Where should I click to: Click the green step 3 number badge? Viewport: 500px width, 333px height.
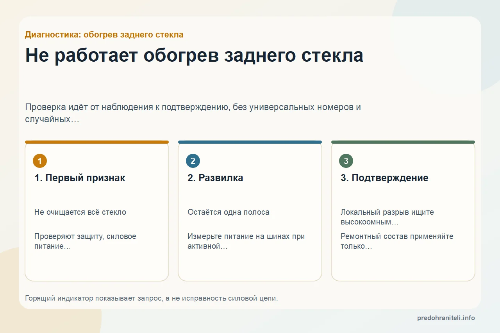[346, 161]
